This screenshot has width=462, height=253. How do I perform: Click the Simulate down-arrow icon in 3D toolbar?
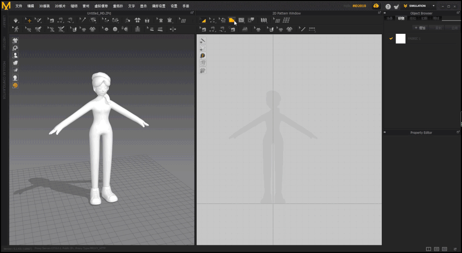coord(16,20)
